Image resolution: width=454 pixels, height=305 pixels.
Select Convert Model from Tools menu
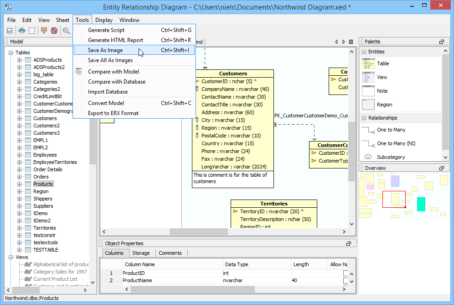(134, 103)
